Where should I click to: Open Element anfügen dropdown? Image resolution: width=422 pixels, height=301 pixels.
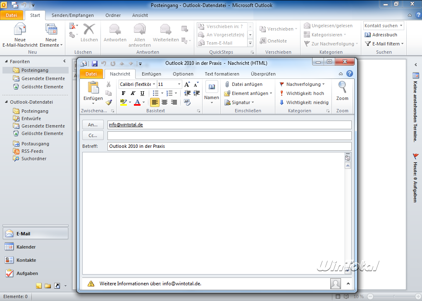[x=248, y=93]
